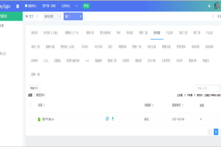
Task: Open the file 用户列表.xls
Action: (48, 119)
